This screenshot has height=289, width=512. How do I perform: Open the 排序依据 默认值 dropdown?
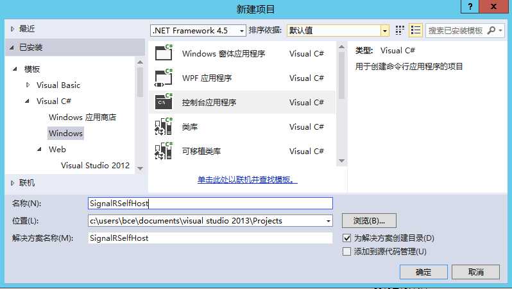[338, 30]
